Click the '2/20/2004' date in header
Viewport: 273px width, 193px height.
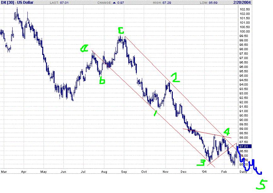point(242,3)
